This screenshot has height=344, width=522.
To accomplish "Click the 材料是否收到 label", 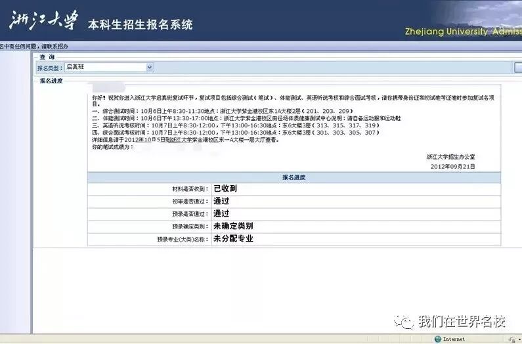I will (x=190, y=189).
